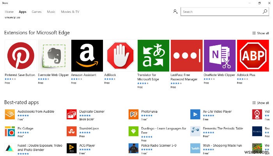Open the Duolingo green owl icon
This screenshot has height=156, width=273.
coord(133,131)
